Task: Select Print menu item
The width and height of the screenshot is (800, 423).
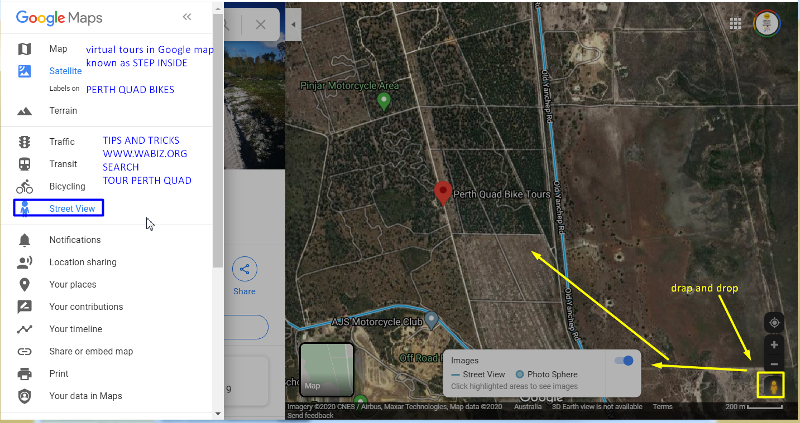Action: [x=59, y=374]
